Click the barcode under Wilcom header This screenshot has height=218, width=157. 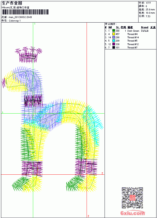coord(25,12)
